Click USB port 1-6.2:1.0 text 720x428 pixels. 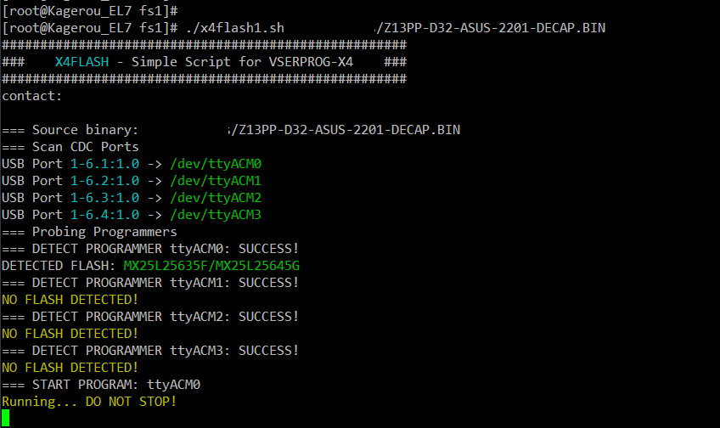104,181
